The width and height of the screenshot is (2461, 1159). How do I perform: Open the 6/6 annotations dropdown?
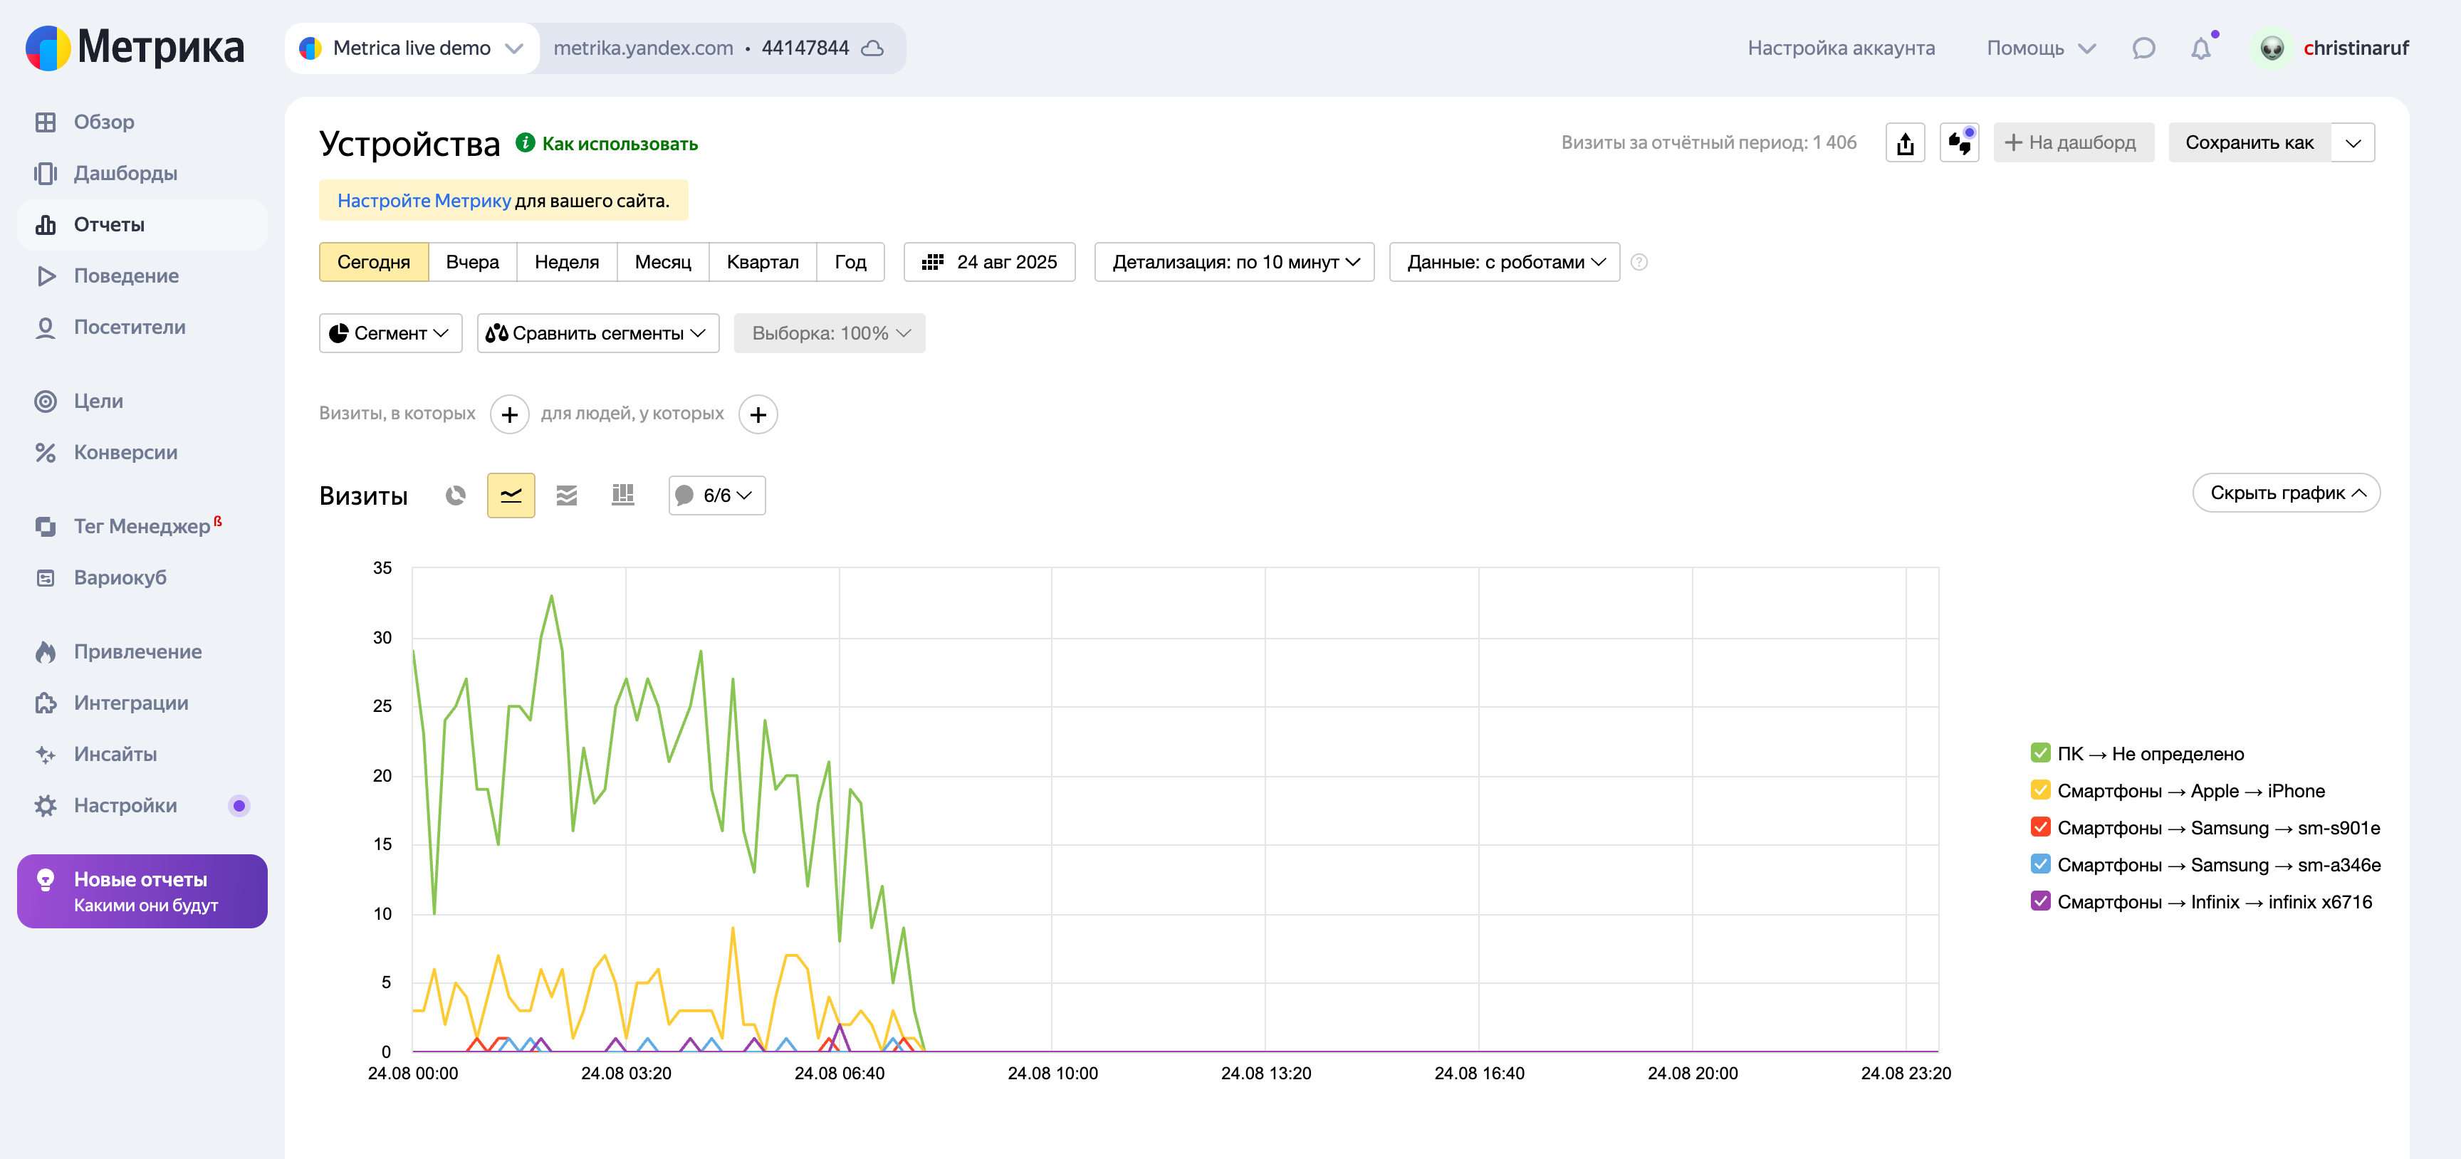click(716, 496)
